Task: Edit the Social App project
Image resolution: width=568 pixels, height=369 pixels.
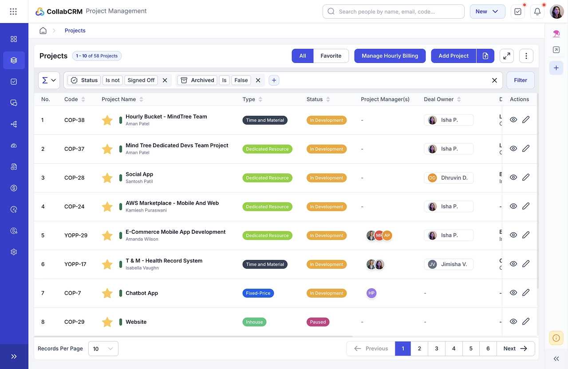Action: [526, 177]
